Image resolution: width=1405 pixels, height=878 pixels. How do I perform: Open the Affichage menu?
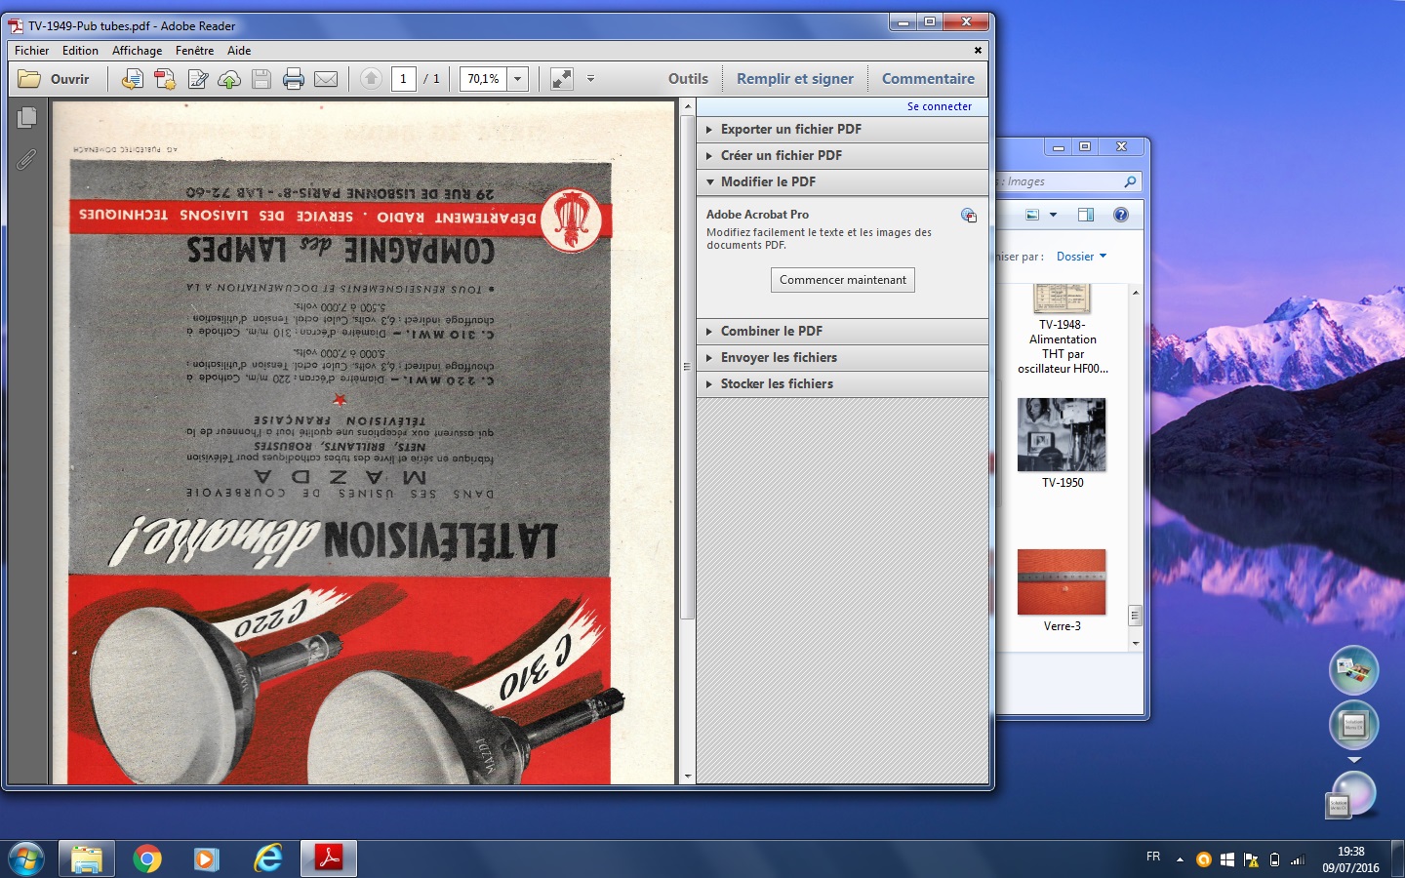click(138, 51)
